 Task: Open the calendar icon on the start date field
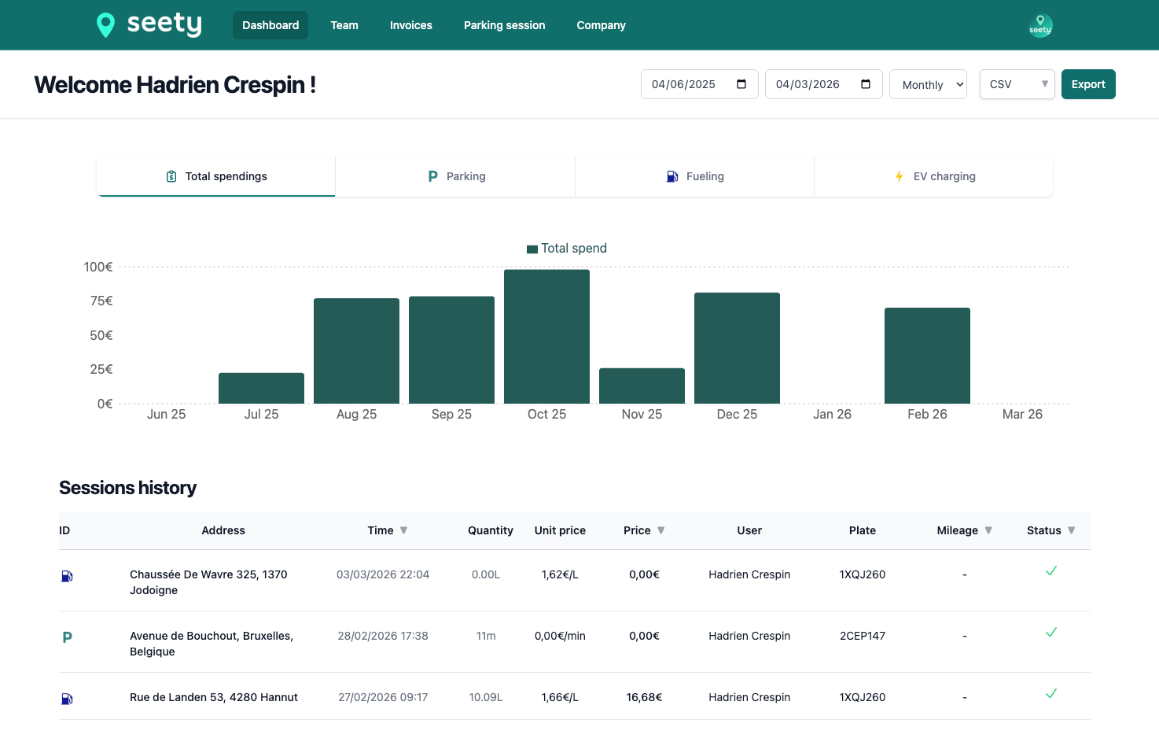(741, 83)
